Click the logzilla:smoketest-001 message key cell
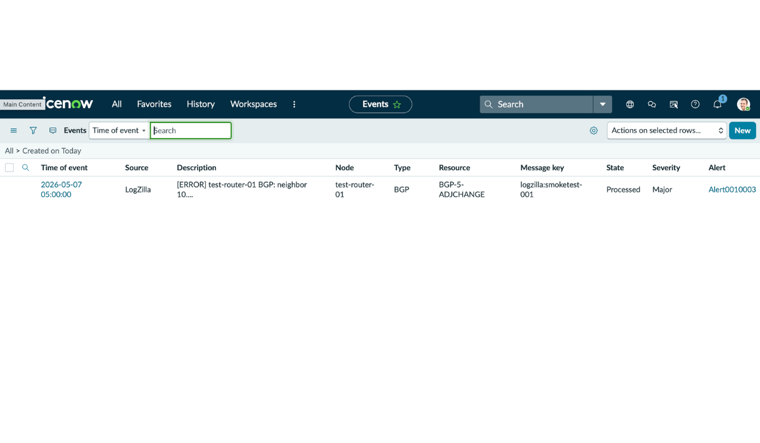Image resolution: width=760 pixels, height=443 pixels. pyautogui.click(x=551, y=189)
